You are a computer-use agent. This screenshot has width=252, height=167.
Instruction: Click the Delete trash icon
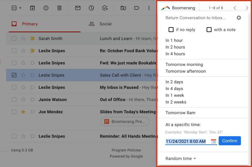click(x=59, y=8)
